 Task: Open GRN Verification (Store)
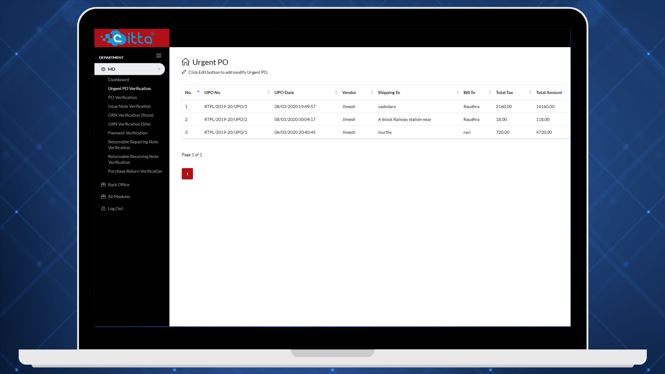tap(131, 115)
